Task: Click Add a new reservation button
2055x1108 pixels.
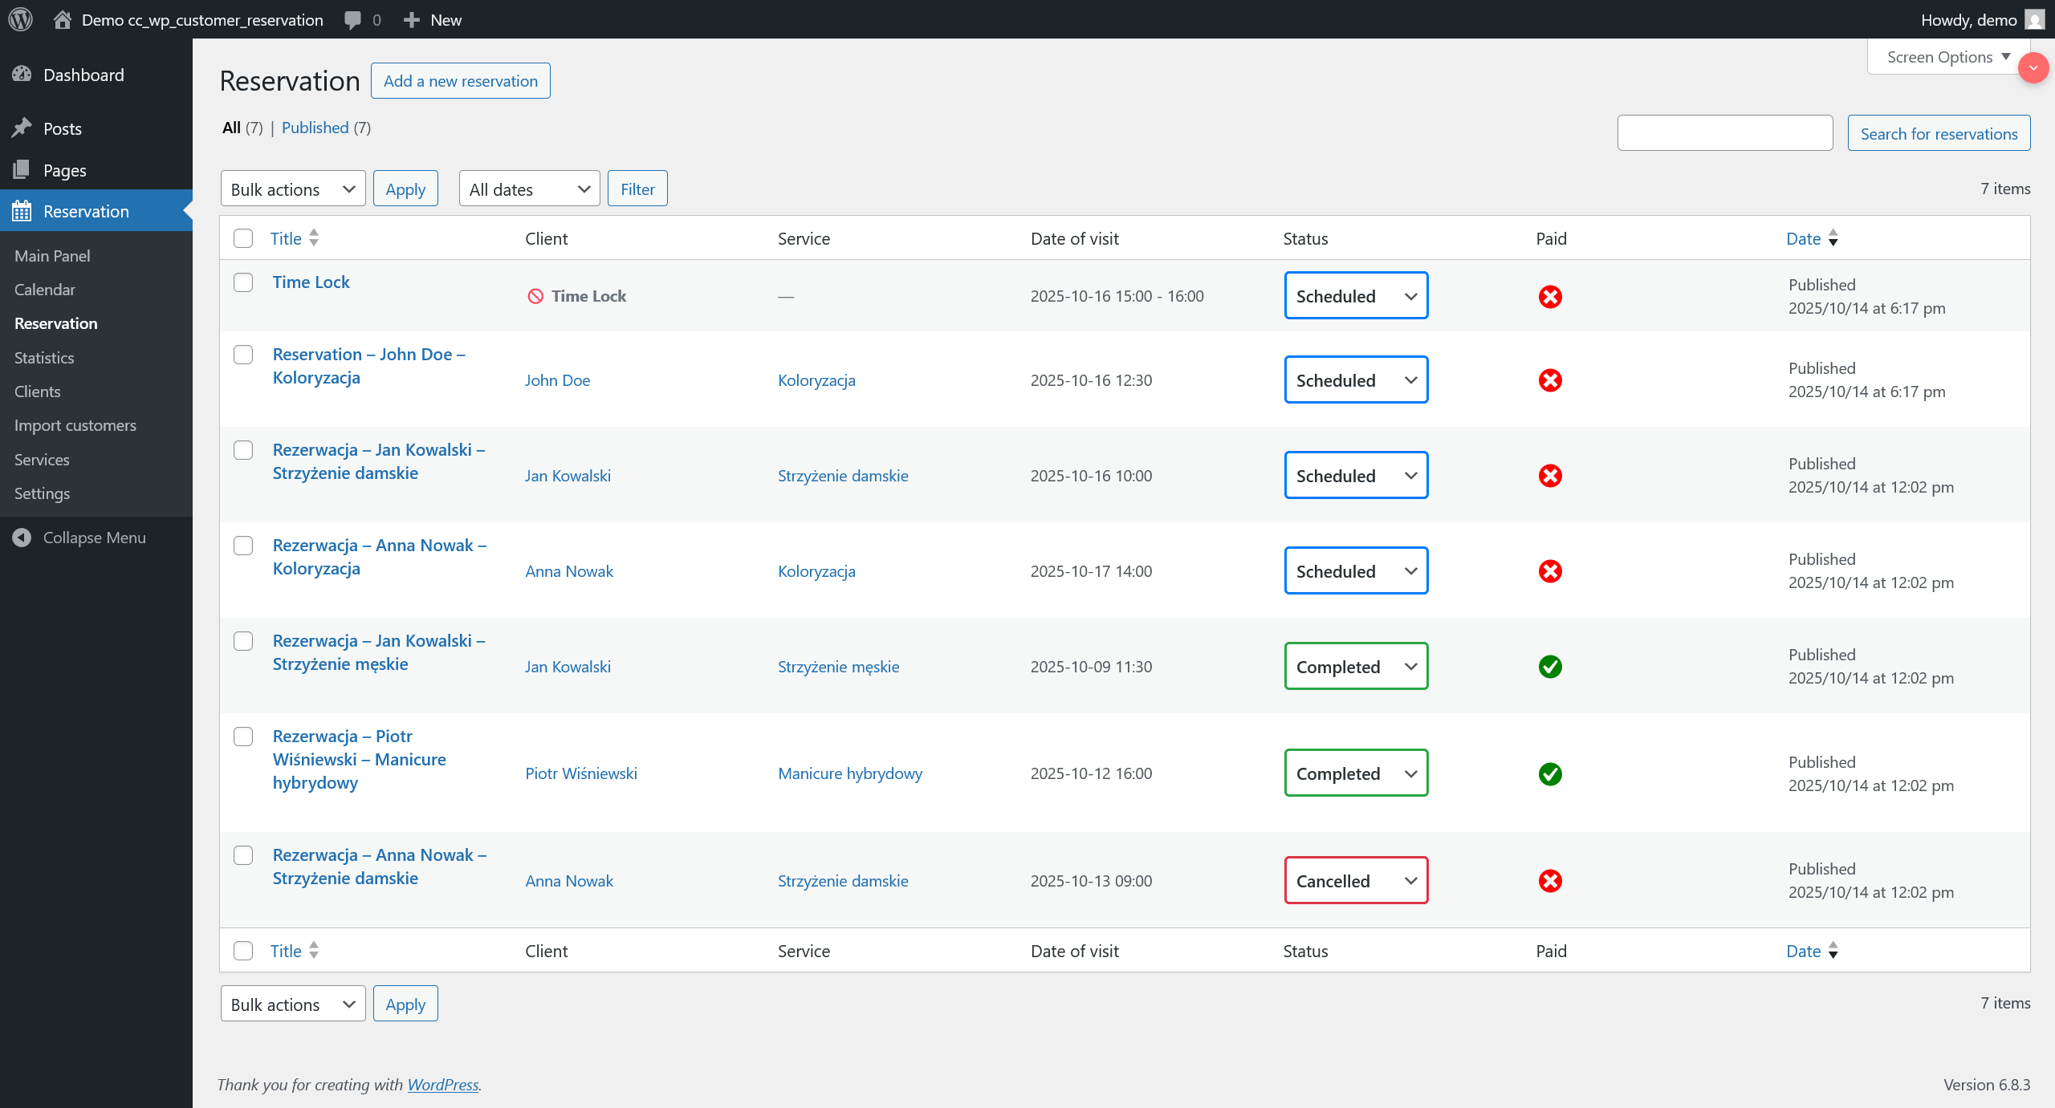Action: point(460,81)
